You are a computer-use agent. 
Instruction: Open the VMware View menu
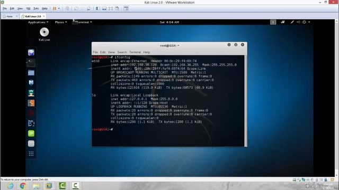[x=20, y=8]
